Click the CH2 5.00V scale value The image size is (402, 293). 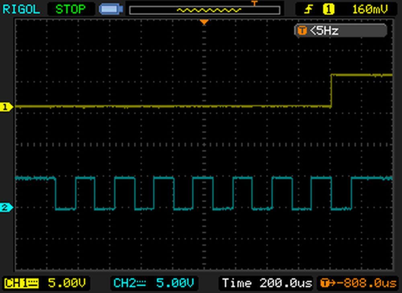click(x=175, y=283)
